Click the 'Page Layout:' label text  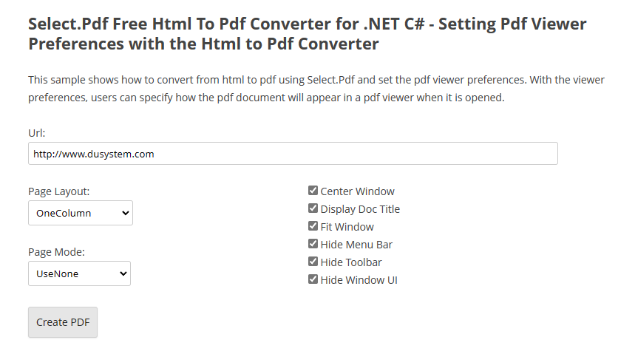tap(59, 191)
